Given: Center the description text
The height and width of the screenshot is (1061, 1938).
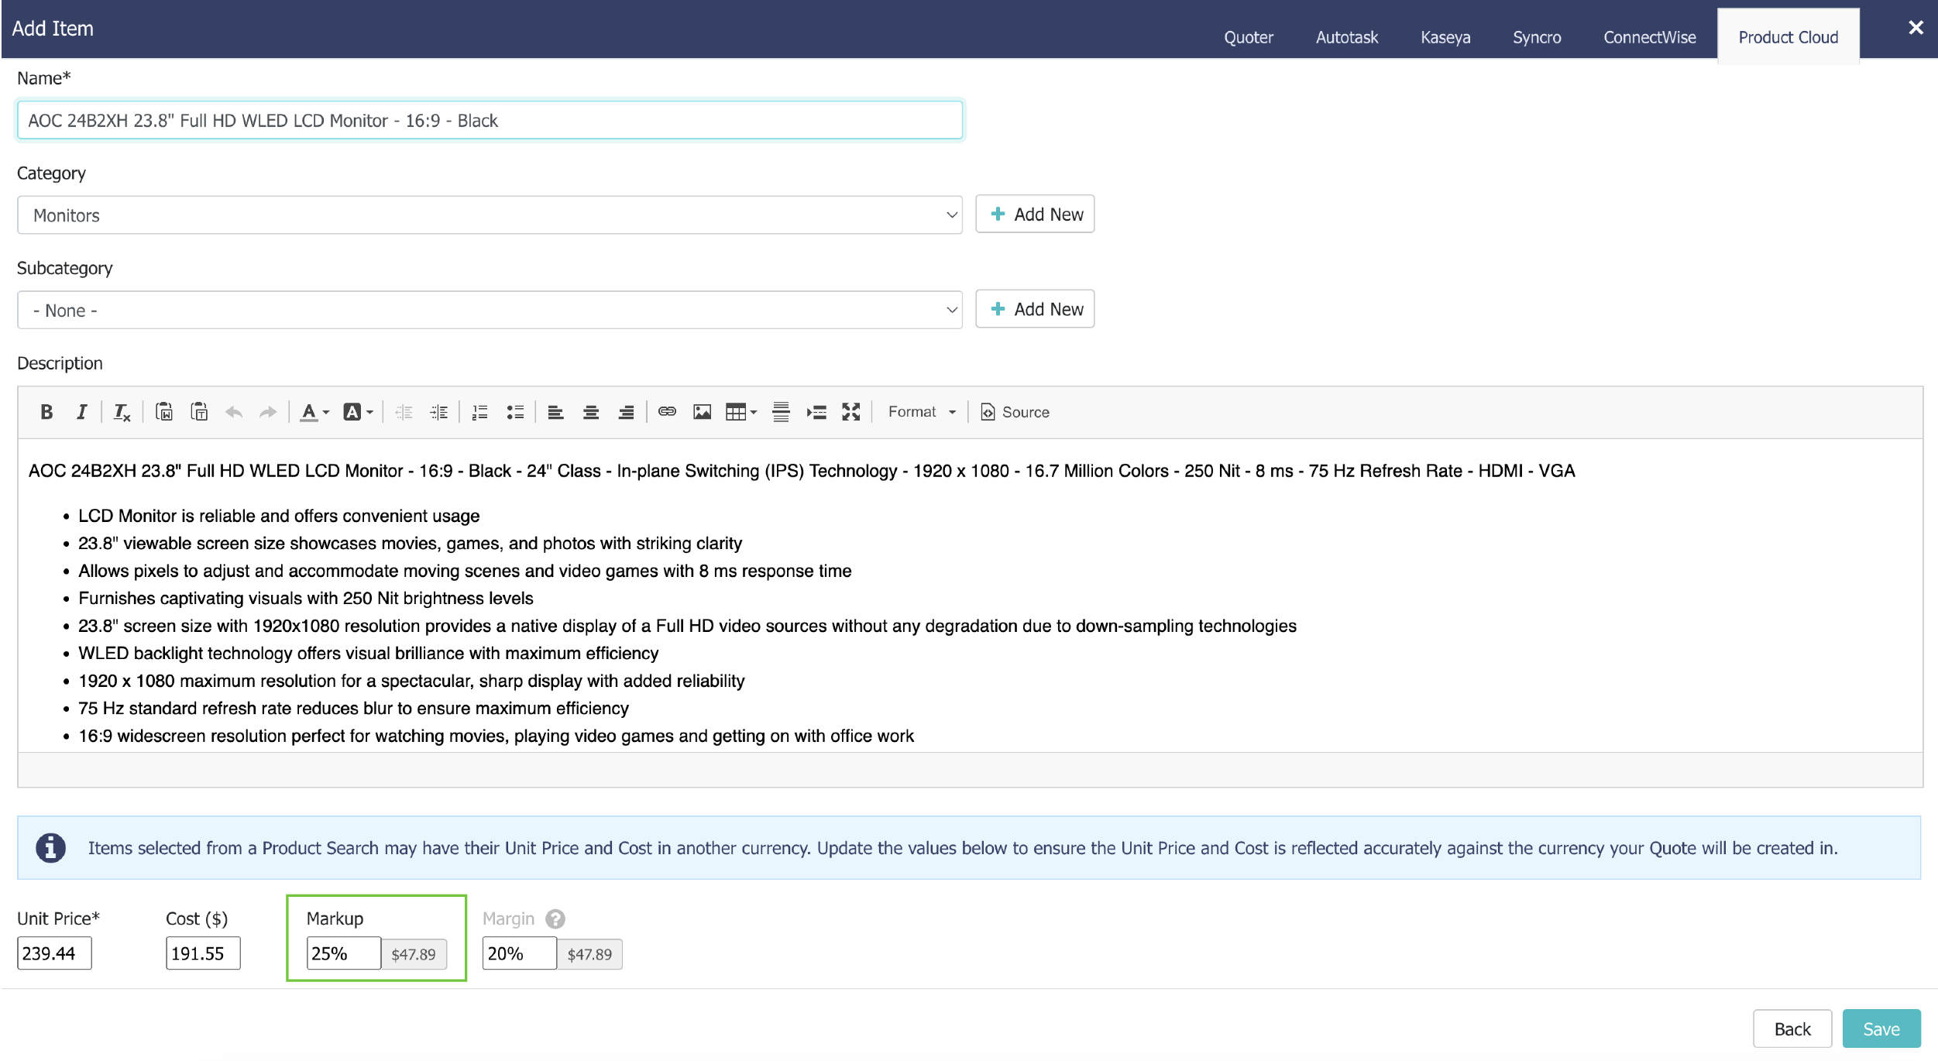Looking at the screenshot, I should coord(591,412).
